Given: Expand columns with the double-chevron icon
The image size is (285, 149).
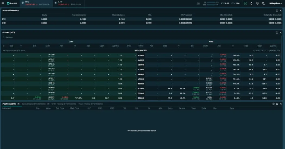Looking at the screenshot, I should click(4, 46).
